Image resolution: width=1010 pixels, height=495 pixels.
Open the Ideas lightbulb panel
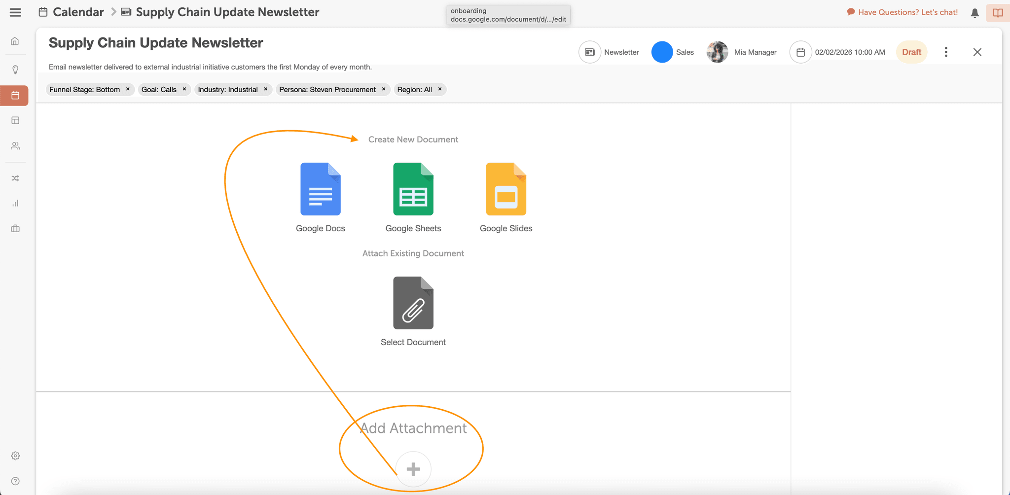(x=15, y=70)
